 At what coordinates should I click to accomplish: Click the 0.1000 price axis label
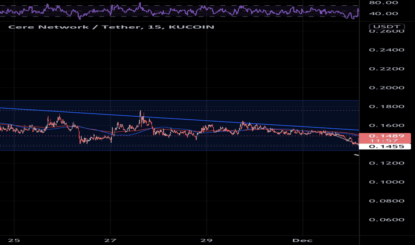(387, 182)
